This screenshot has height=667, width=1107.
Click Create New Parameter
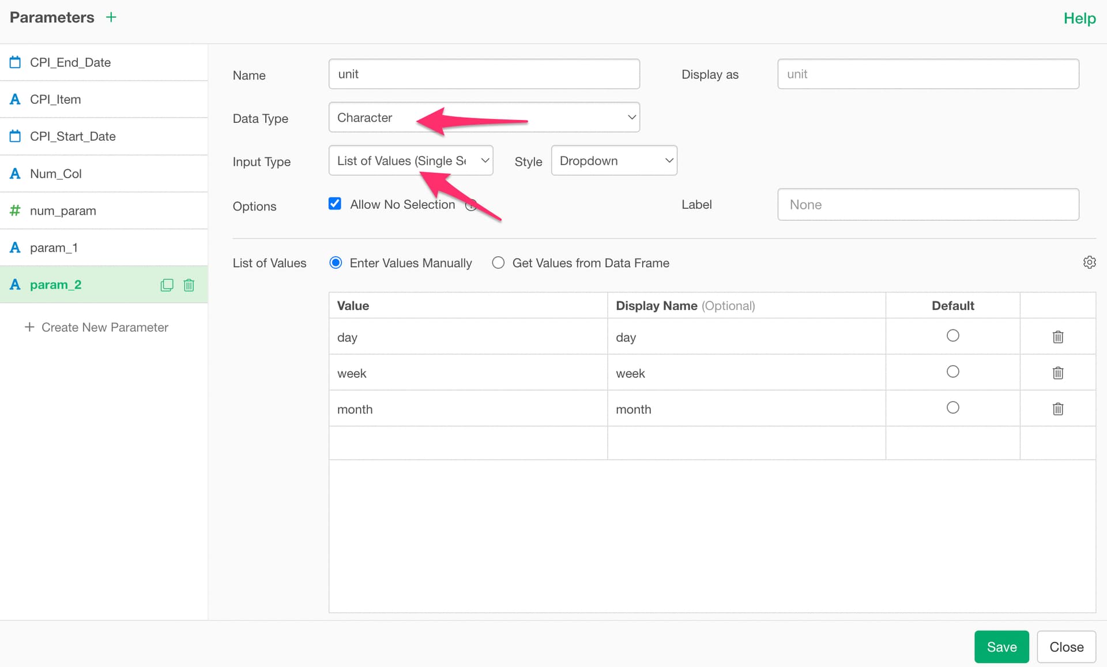(x=96, y=327)
